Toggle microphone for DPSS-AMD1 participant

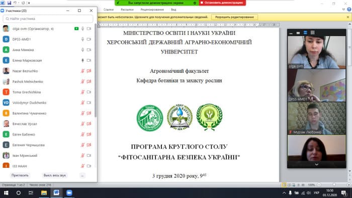pyautogui.click(x=82, y=39)
